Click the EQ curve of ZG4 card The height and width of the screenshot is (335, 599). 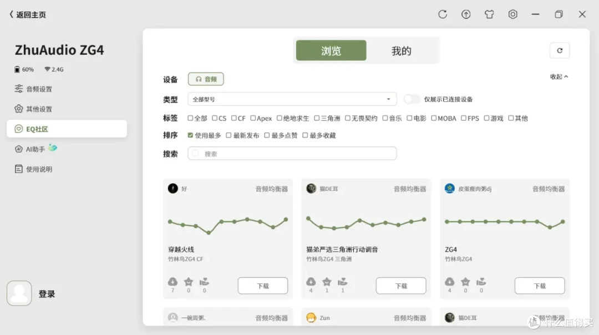[x=505, y=224]
